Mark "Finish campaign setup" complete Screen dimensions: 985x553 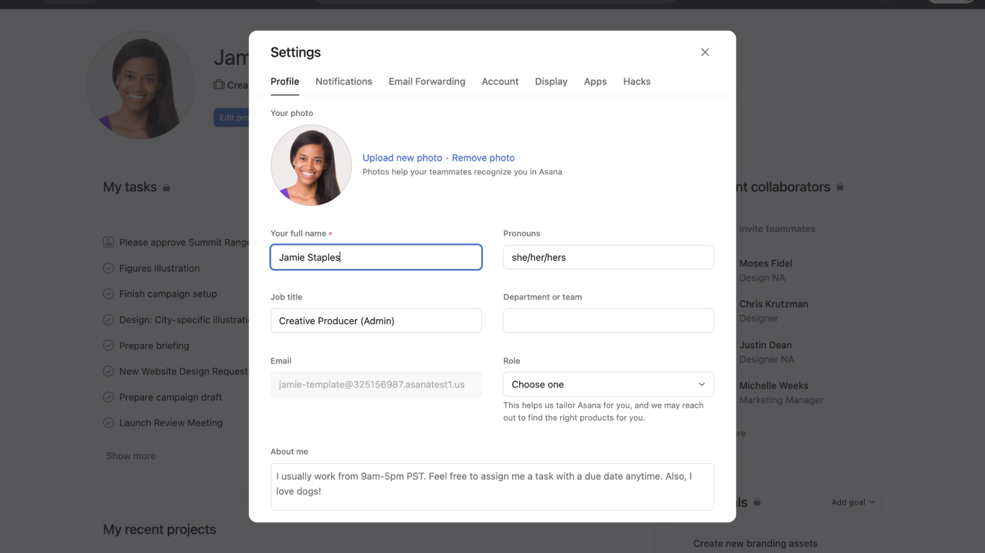tap(108, 294)
